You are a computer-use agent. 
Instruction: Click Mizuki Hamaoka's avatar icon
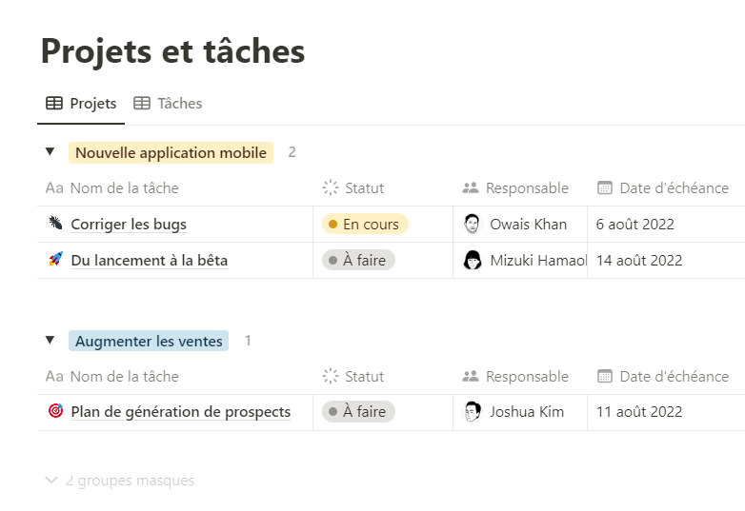click(472, 260)
